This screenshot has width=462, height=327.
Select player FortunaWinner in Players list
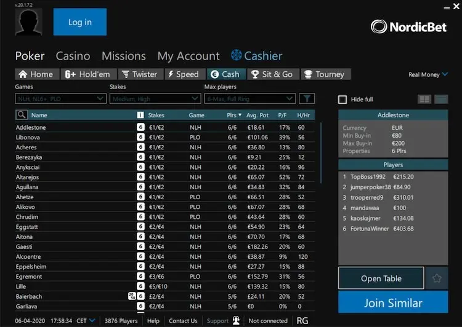pos(393,229)
